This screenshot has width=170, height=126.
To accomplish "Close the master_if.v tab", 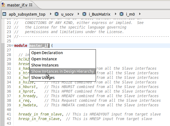I will (x=31, y=5).
